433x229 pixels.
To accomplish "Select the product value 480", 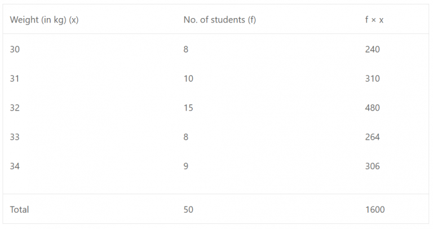I will [x=373, y=108].
